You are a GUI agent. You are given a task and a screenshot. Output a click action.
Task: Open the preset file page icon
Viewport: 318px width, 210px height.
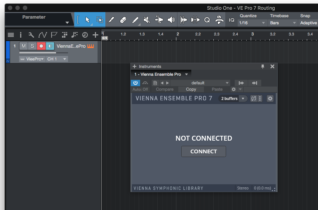[x=155, y=83]
